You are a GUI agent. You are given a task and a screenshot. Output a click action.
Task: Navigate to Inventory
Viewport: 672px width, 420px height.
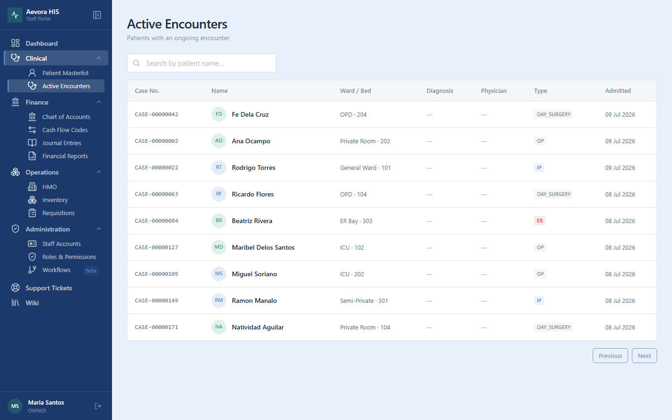tap(56, 200)
